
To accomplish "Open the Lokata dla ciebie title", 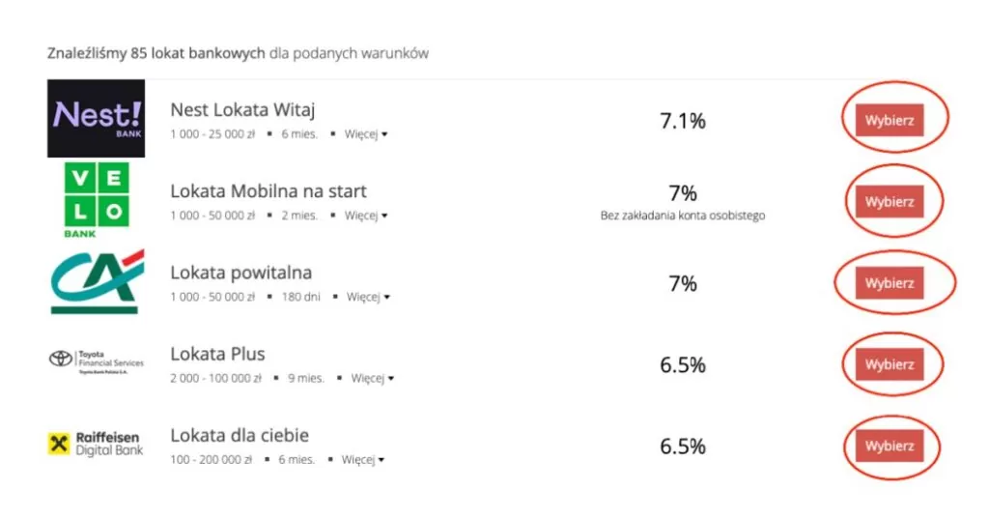I will point(240,435).
